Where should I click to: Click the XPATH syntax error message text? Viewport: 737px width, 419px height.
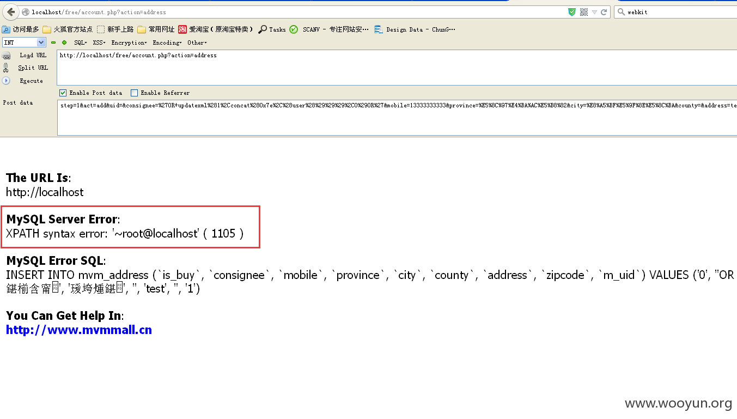[125, 234]
